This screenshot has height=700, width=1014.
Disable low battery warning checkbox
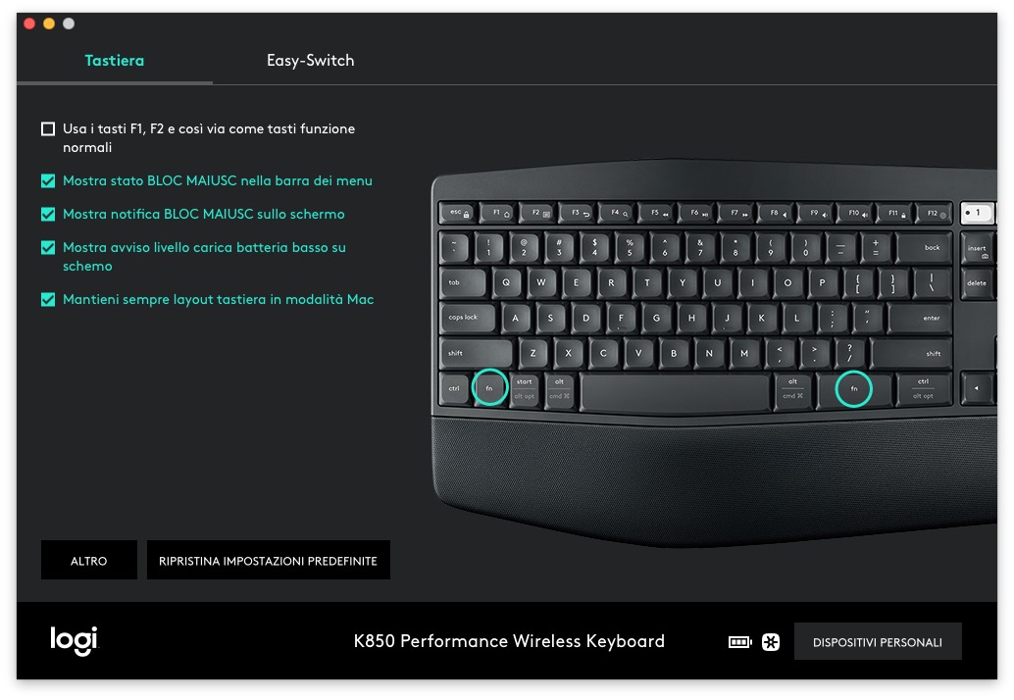(48, 248)
